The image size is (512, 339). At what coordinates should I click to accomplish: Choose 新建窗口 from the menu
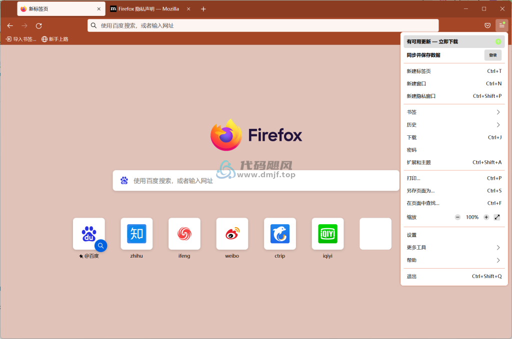click(x=454, y=83)
